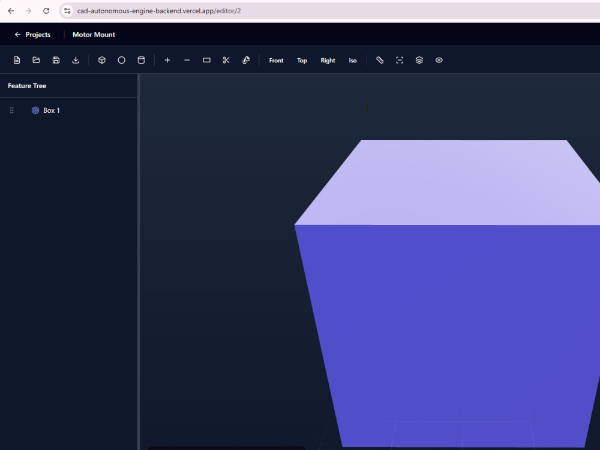This screenshot has height=450, width=600.
Task: Switch to the Right view
Action: click(x=328, y=61)
